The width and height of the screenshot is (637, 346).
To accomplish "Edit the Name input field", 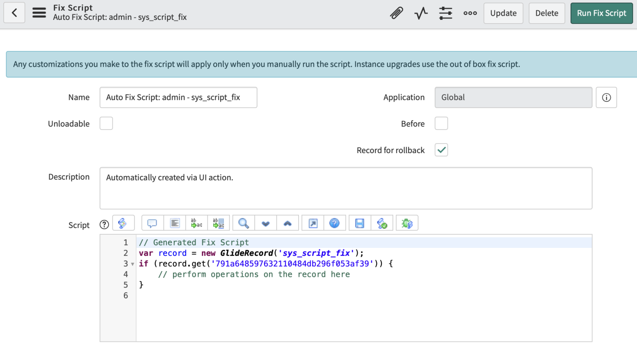I will (x=178, y=97).
